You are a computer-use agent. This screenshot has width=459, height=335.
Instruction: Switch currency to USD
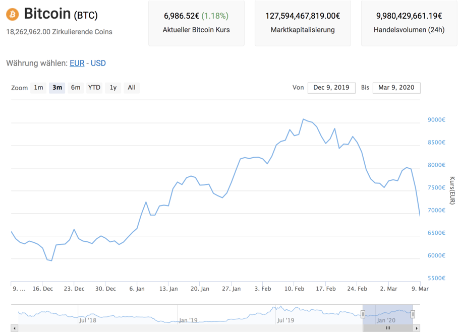[98, 63]
